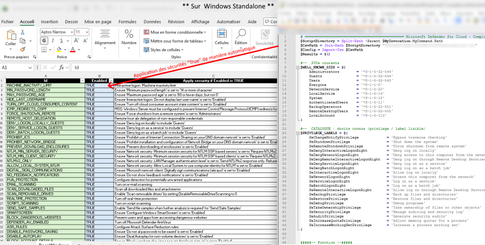The width and height of the screenshot is (485, 245).
Task: Click the Cut scissors icon
Action: click(23, 32)
